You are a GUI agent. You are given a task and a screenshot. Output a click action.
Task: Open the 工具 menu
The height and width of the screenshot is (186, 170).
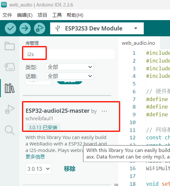click(x=57, y=15)
